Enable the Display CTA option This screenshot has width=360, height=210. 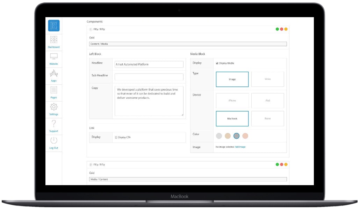116,137
